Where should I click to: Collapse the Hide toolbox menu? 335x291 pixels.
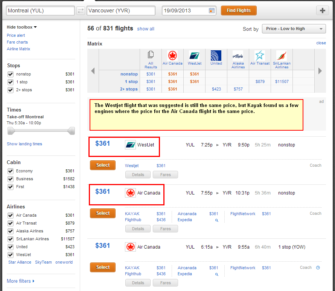(x=21, y=27)
